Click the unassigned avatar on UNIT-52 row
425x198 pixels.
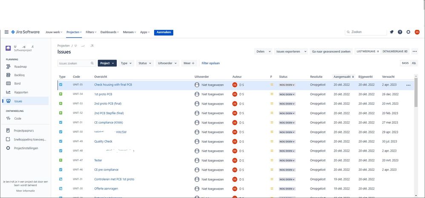197,113
